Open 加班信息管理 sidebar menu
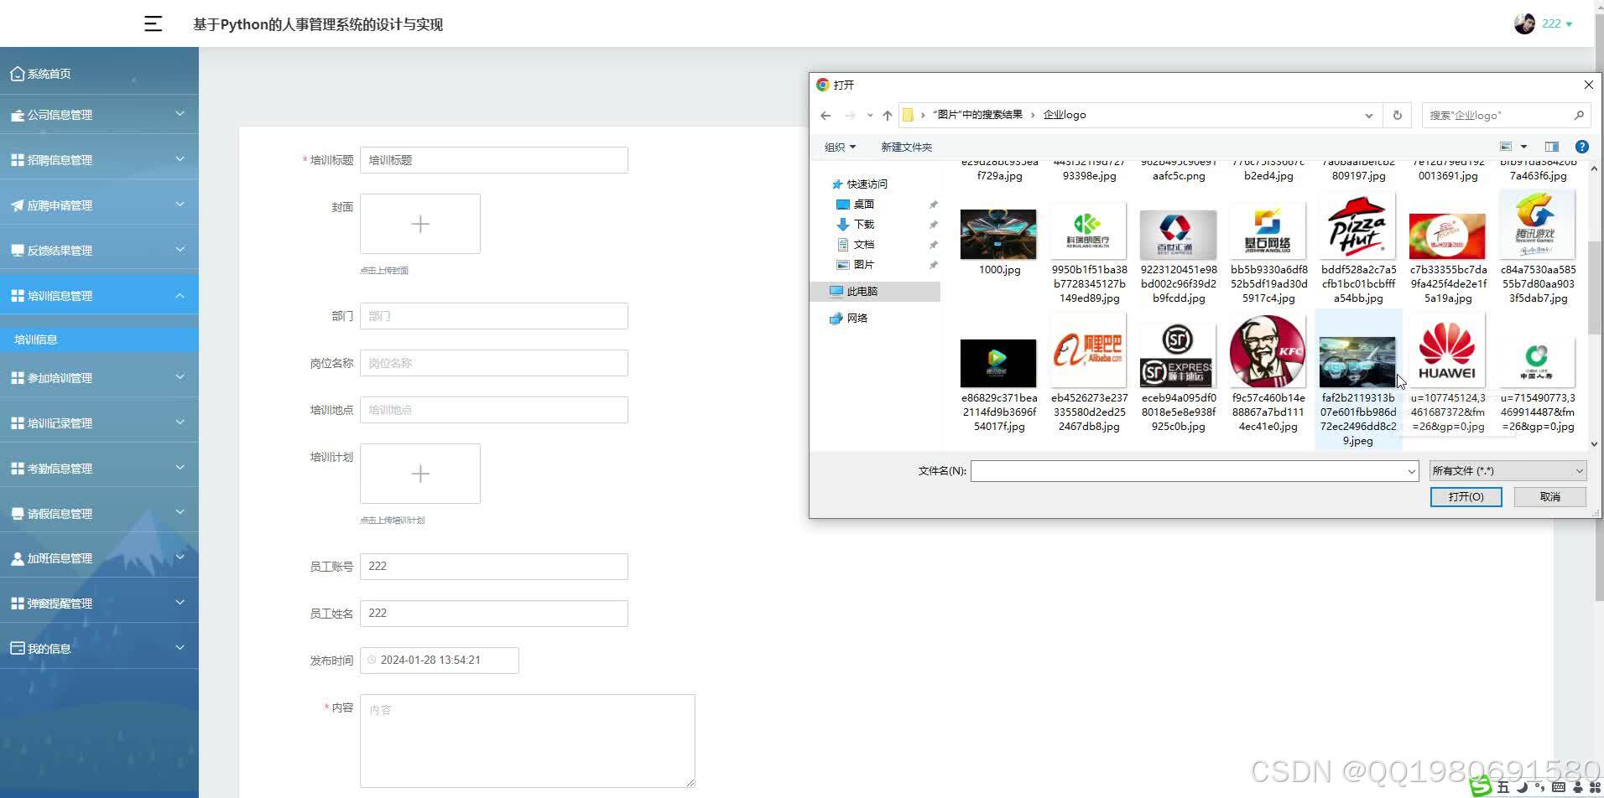Screen dimensions: 1604x798 99,558
